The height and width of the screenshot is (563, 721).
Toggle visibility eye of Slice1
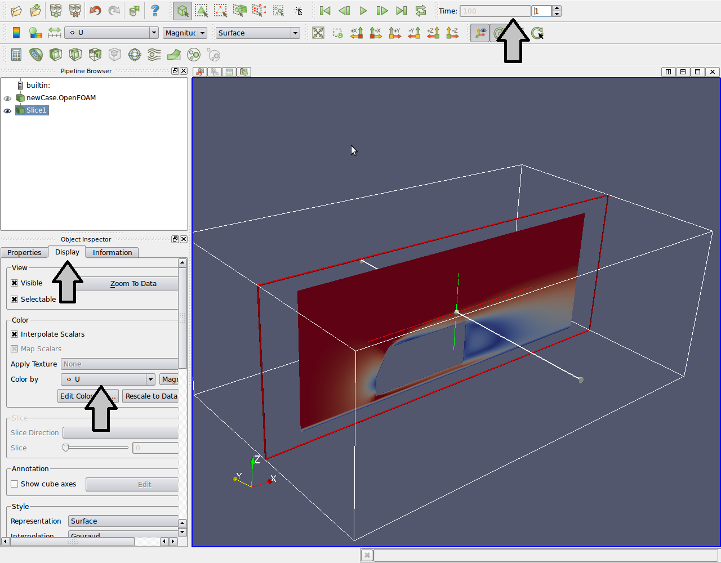coord(7,111)
